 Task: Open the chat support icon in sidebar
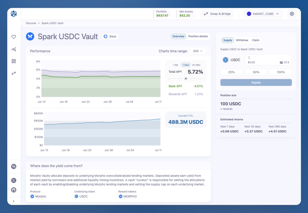point(14,166)
